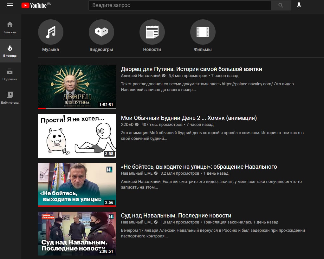Open Навальный LIVE channel under 'Суд над Навальным'
The height and width of the screenshot is (259, 324).
click(x=137, y=222)
